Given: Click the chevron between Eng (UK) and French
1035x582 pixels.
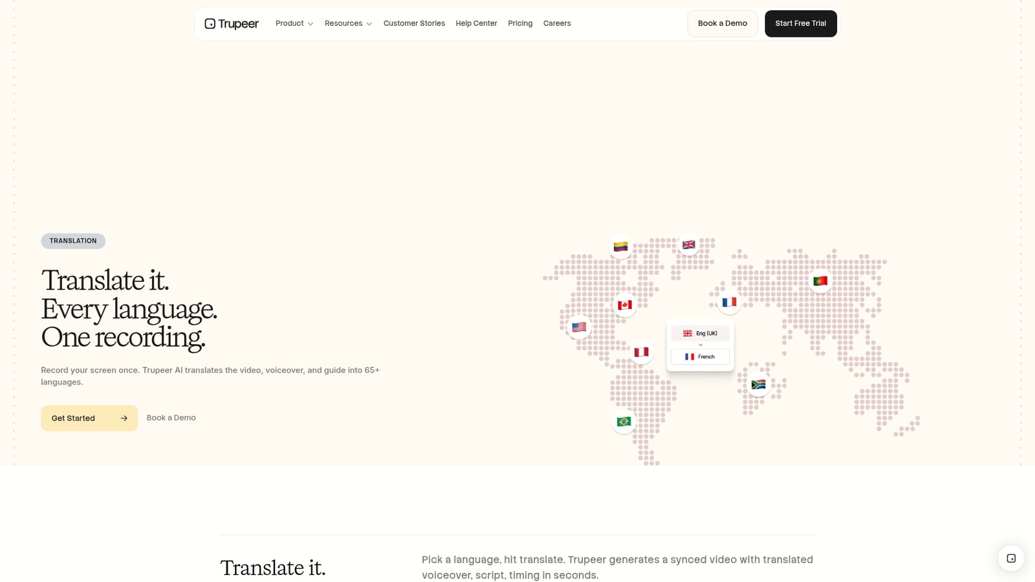Looking at the screenshot, I should [700, 345].
